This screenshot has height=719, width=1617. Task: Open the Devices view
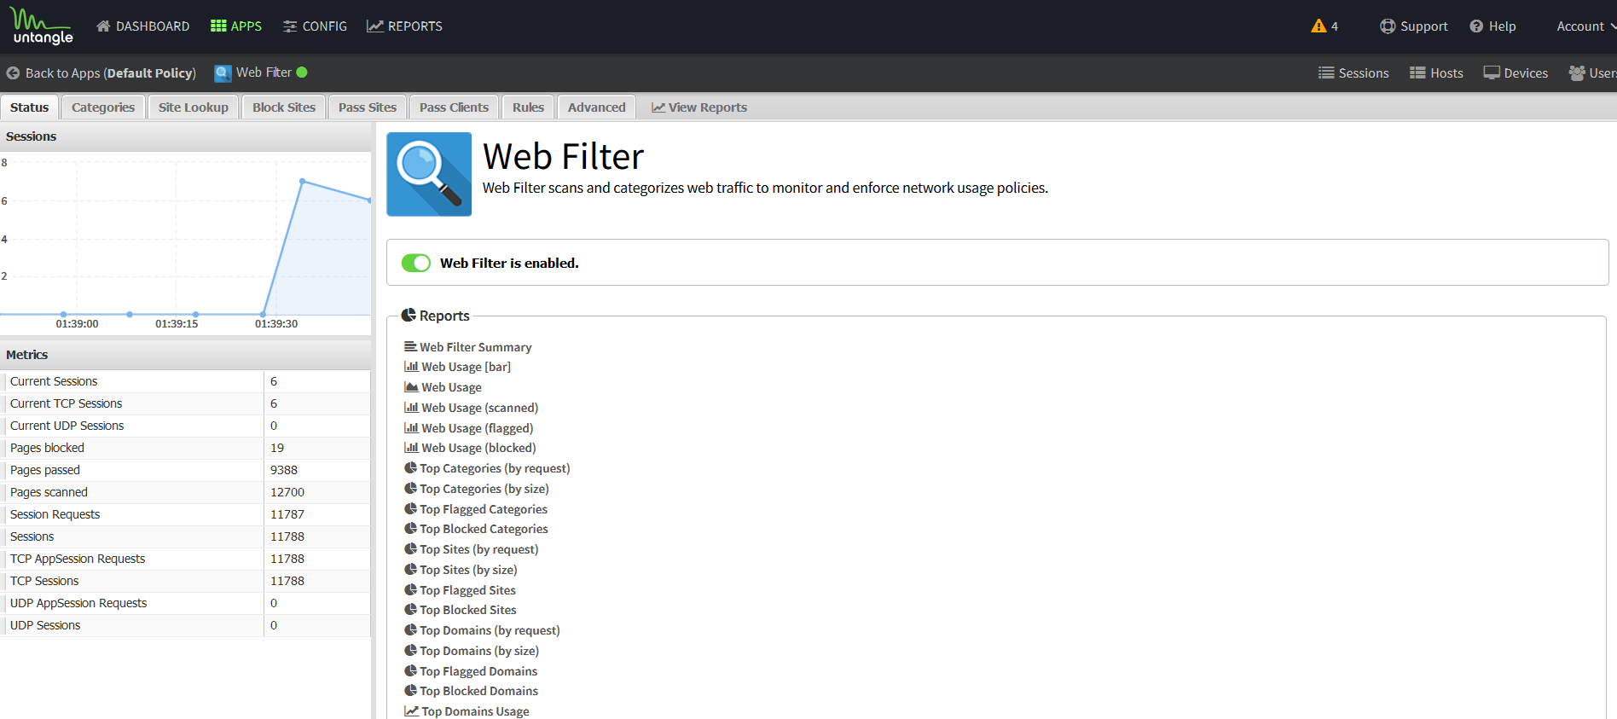pyautogui.click(x=1516, y=73)
